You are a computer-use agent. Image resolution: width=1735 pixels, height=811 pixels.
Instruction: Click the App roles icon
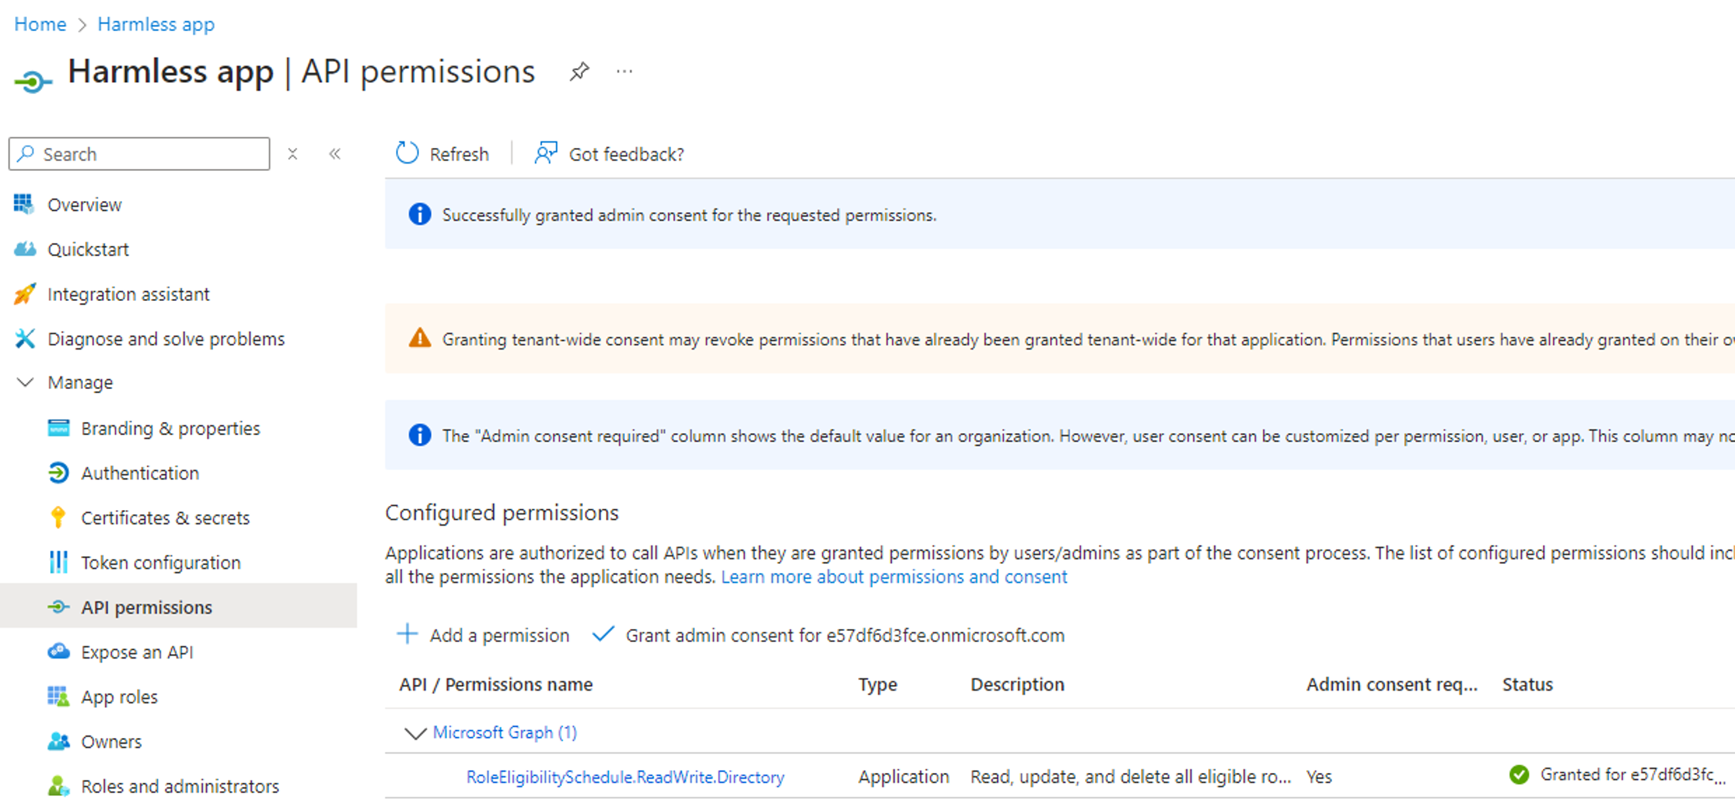coord(59,696)
